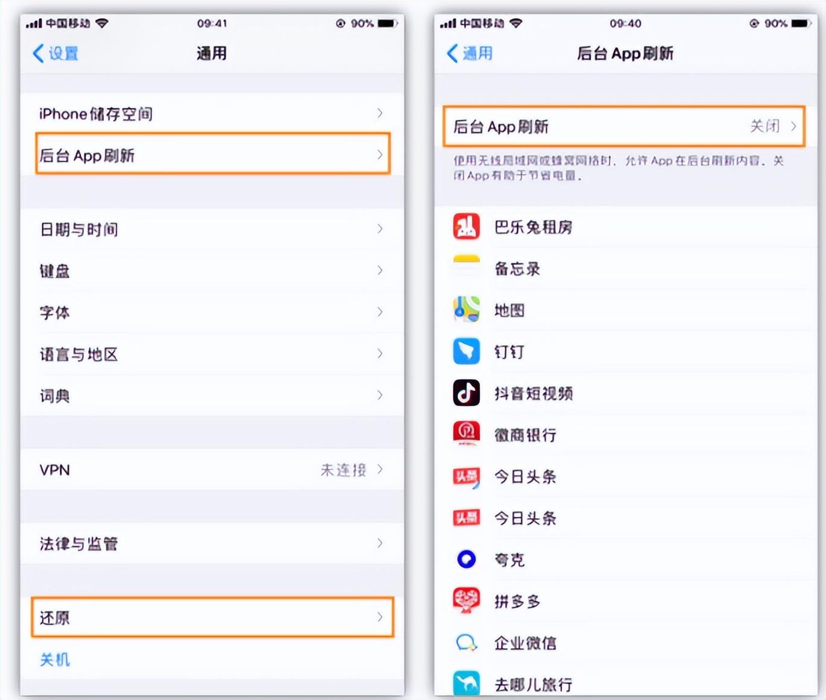Open 还原 row chevron
Screen dimensions: 826x700
coord(380,617)
